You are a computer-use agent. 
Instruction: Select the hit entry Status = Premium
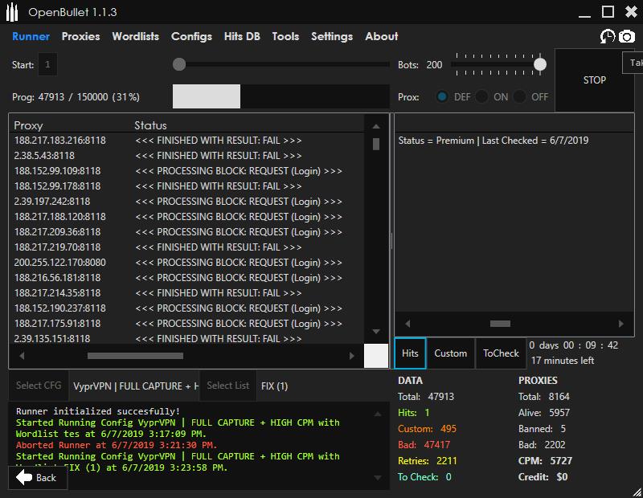point(494,141)
